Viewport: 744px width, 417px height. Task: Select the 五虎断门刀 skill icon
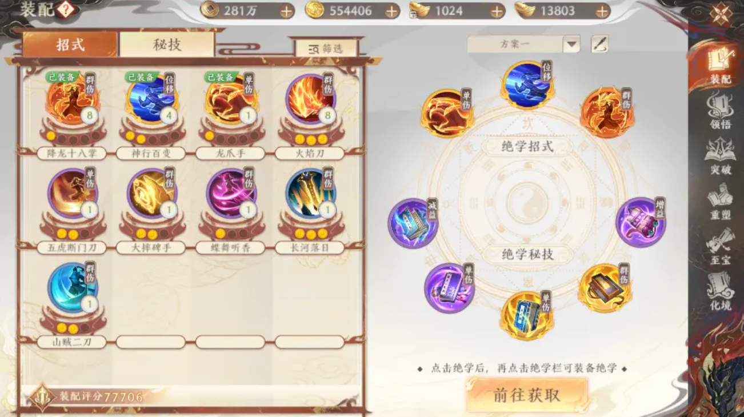(x=73, y=194)
